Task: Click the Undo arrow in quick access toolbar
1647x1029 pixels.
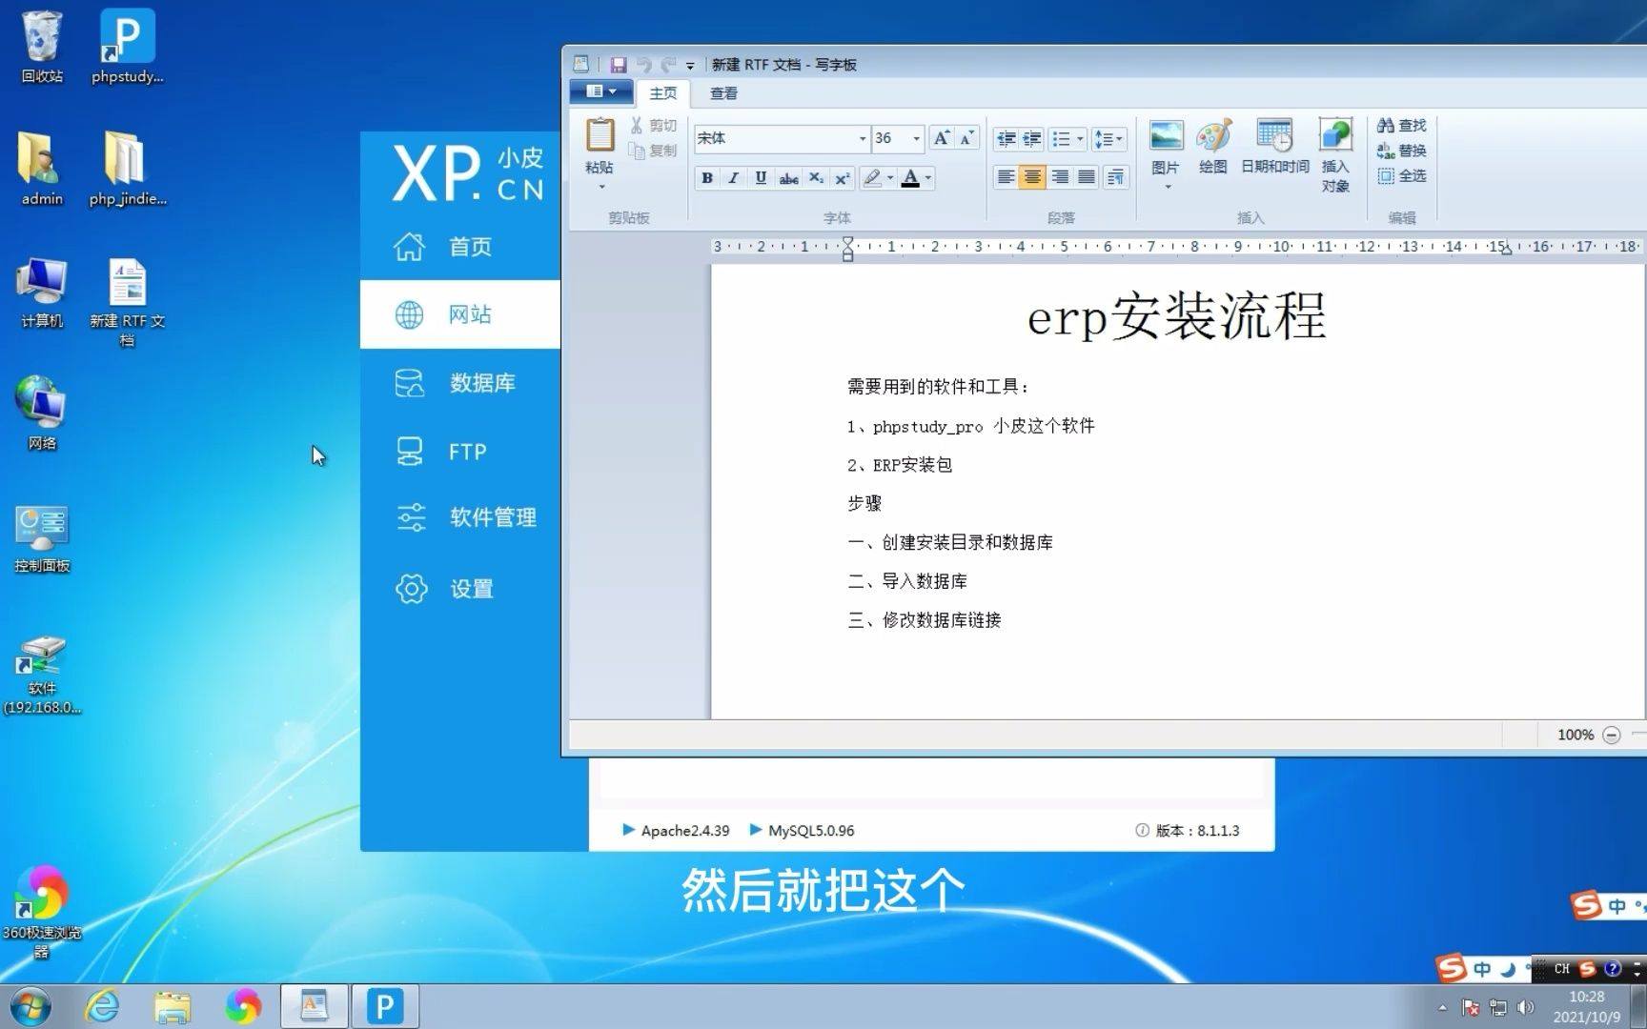Action: tap(644, 65)
